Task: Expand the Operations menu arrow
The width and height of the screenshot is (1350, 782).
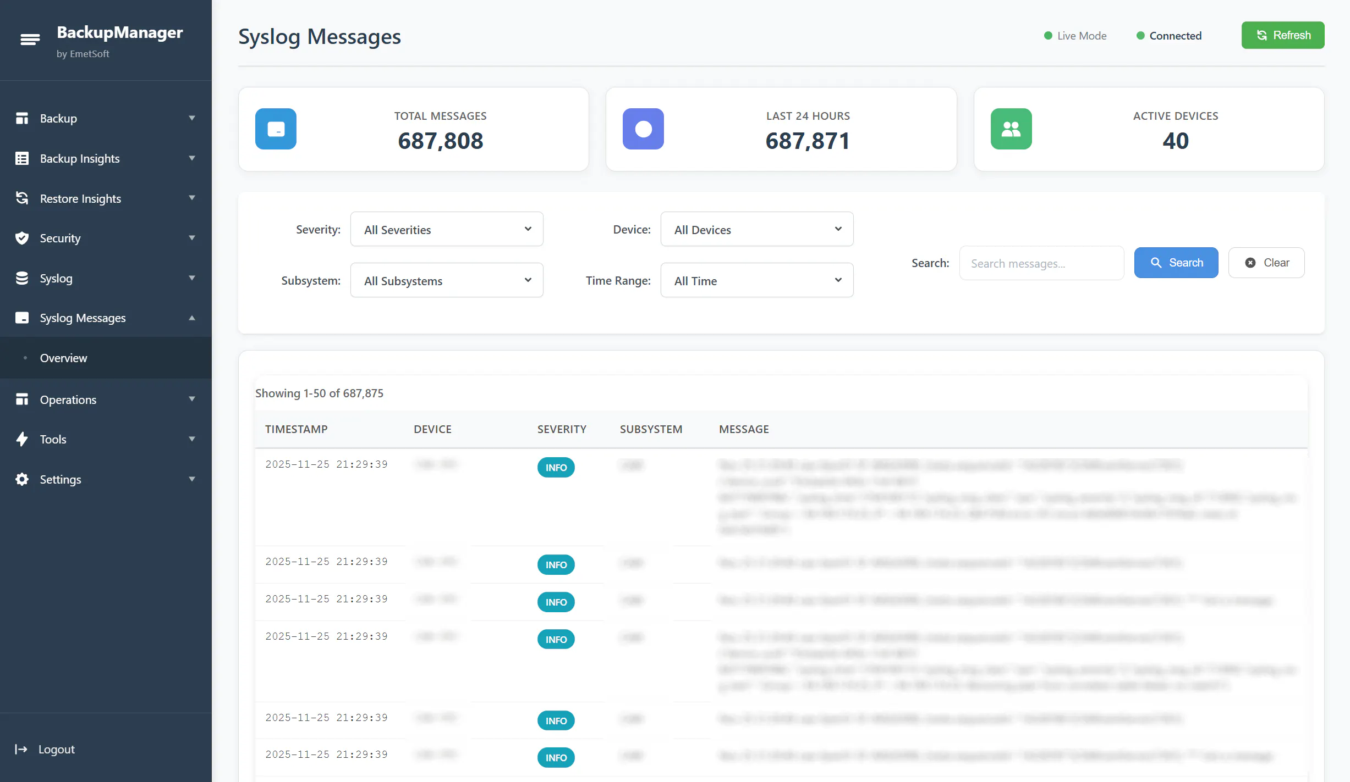Action: (x=192, y=399)
